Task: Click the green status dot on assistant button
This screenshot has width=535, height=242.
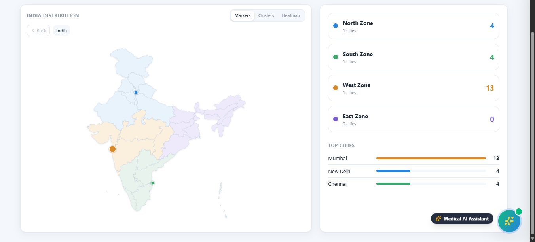Action: pos(518,212)
